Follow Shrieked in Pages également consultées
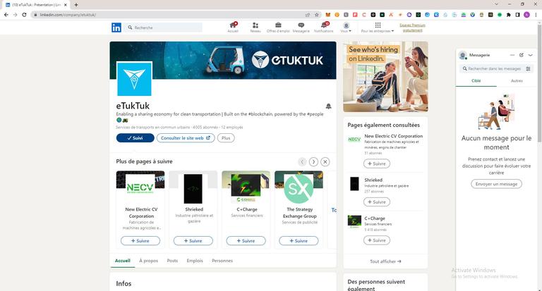 pos(376,202)
